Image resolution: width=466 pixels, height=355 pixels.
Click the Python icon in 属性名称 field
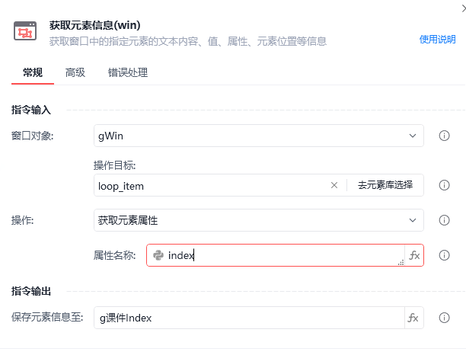pyautogui.click(x=158, y=255)
